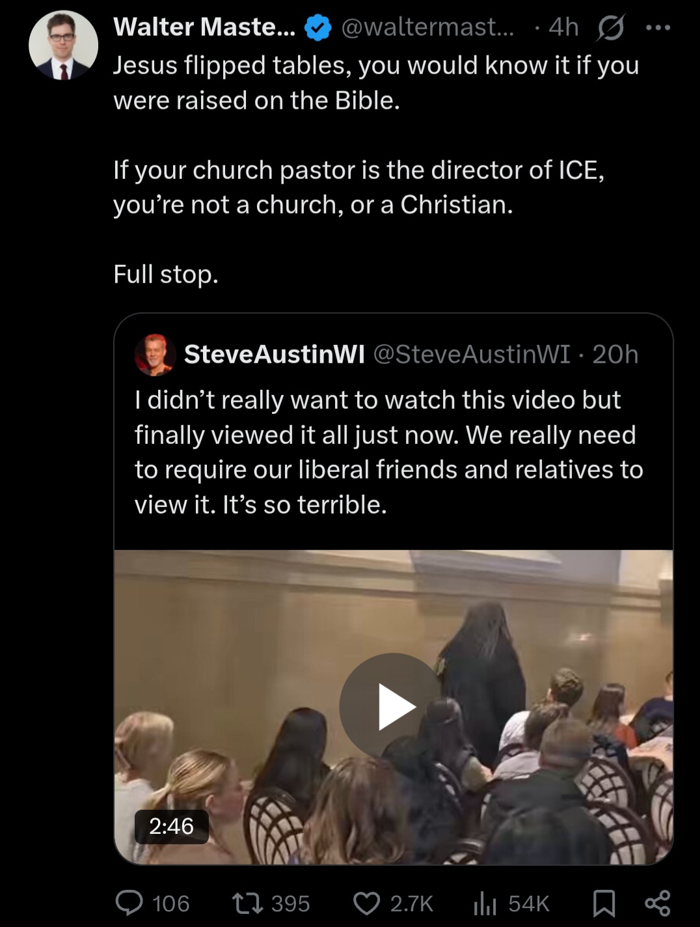The height and width of the screenshot is (927, 700).
Task: Click the blue verified badge
Action: 318,27
